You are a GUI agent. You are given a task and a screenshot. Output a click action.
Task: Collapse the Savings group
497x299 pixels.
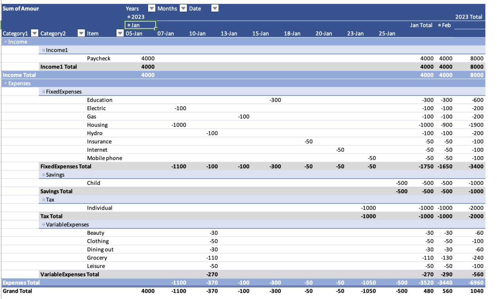pos(43,174)
